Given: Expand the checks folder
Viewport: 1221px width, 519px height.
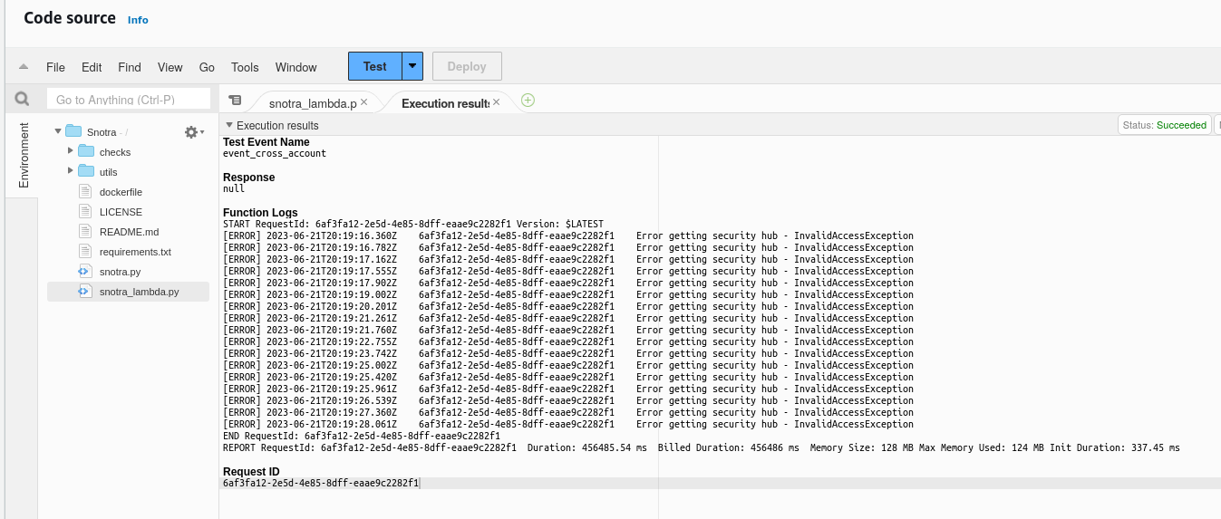Looking at the screenshot, I should [x=71, y=151].
